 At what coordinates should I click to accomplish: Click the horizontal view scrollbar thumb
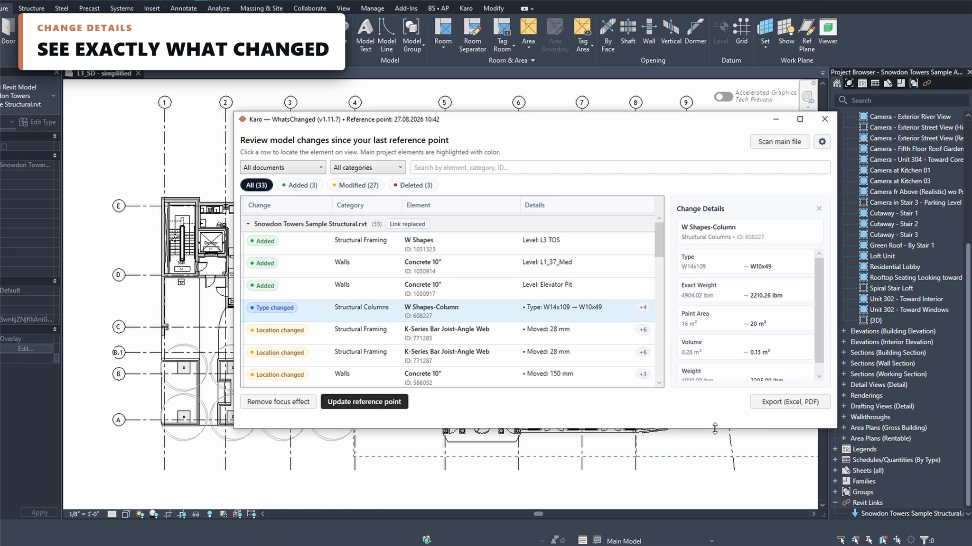(538, 514)
